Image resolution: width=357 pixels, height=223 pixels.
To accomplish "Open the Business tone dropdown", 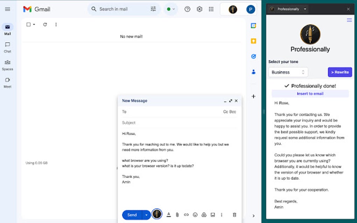I will [288, 72].
